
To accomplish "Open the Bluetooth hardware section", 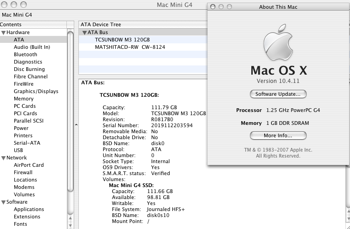I will click(25, 54).
